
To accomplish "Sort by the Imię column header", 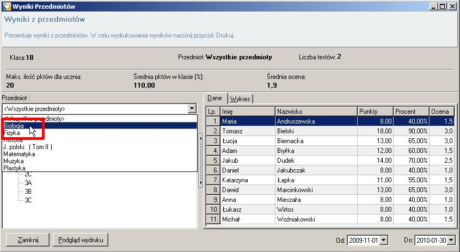I will pyautogui.click(x=248, y=112).
